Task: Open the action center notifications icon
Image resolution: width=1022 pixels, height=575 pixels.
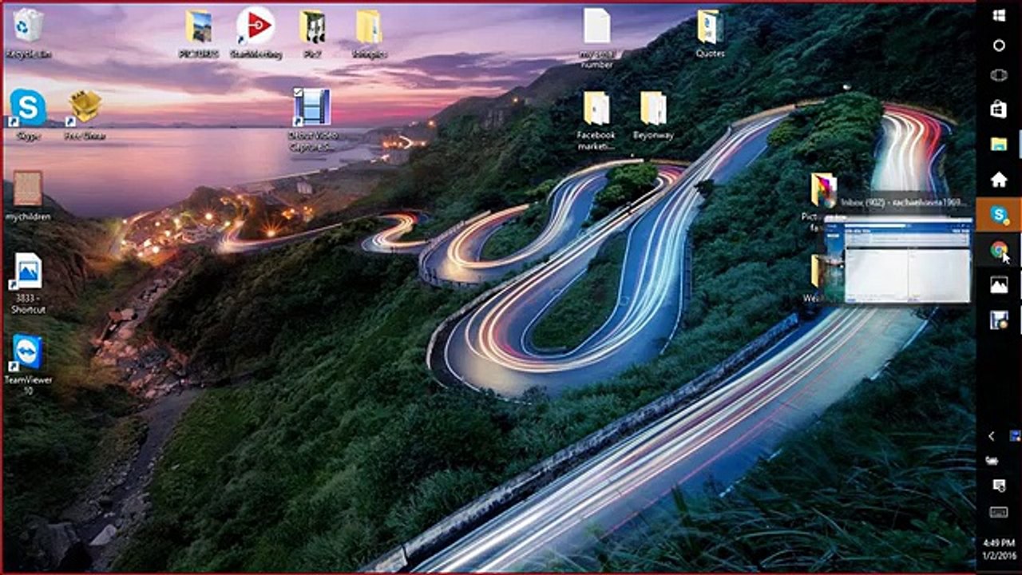Action: point(999,486)
